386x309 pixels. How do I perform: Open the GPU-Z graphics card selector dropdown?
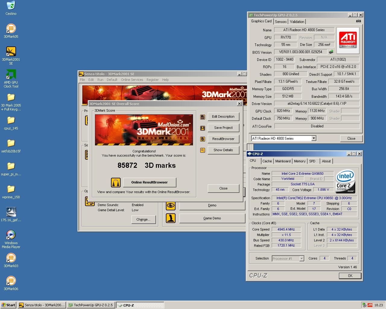pos(314,138)
